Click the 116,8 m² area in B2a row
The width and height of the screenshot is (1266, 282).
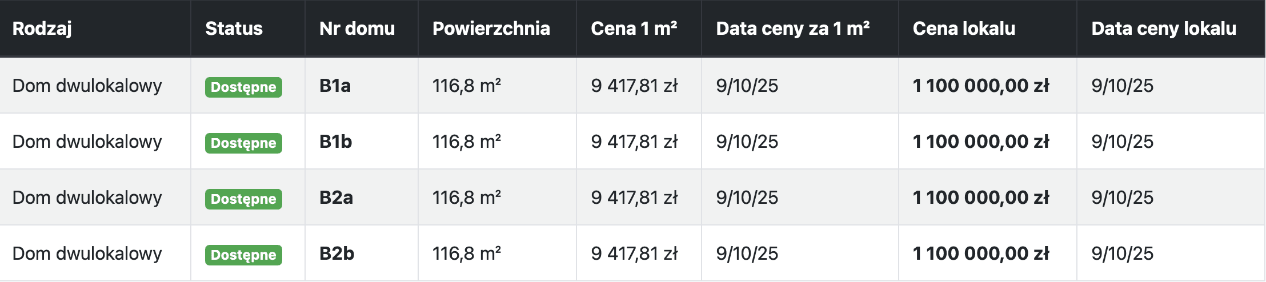point(467,198)
